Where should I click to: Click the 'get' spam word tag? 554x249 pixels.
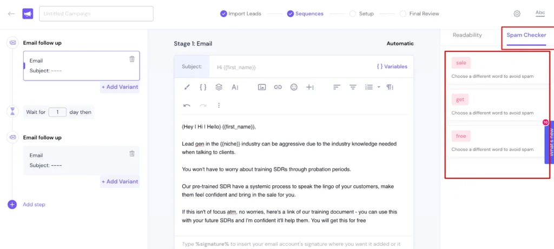460,99
